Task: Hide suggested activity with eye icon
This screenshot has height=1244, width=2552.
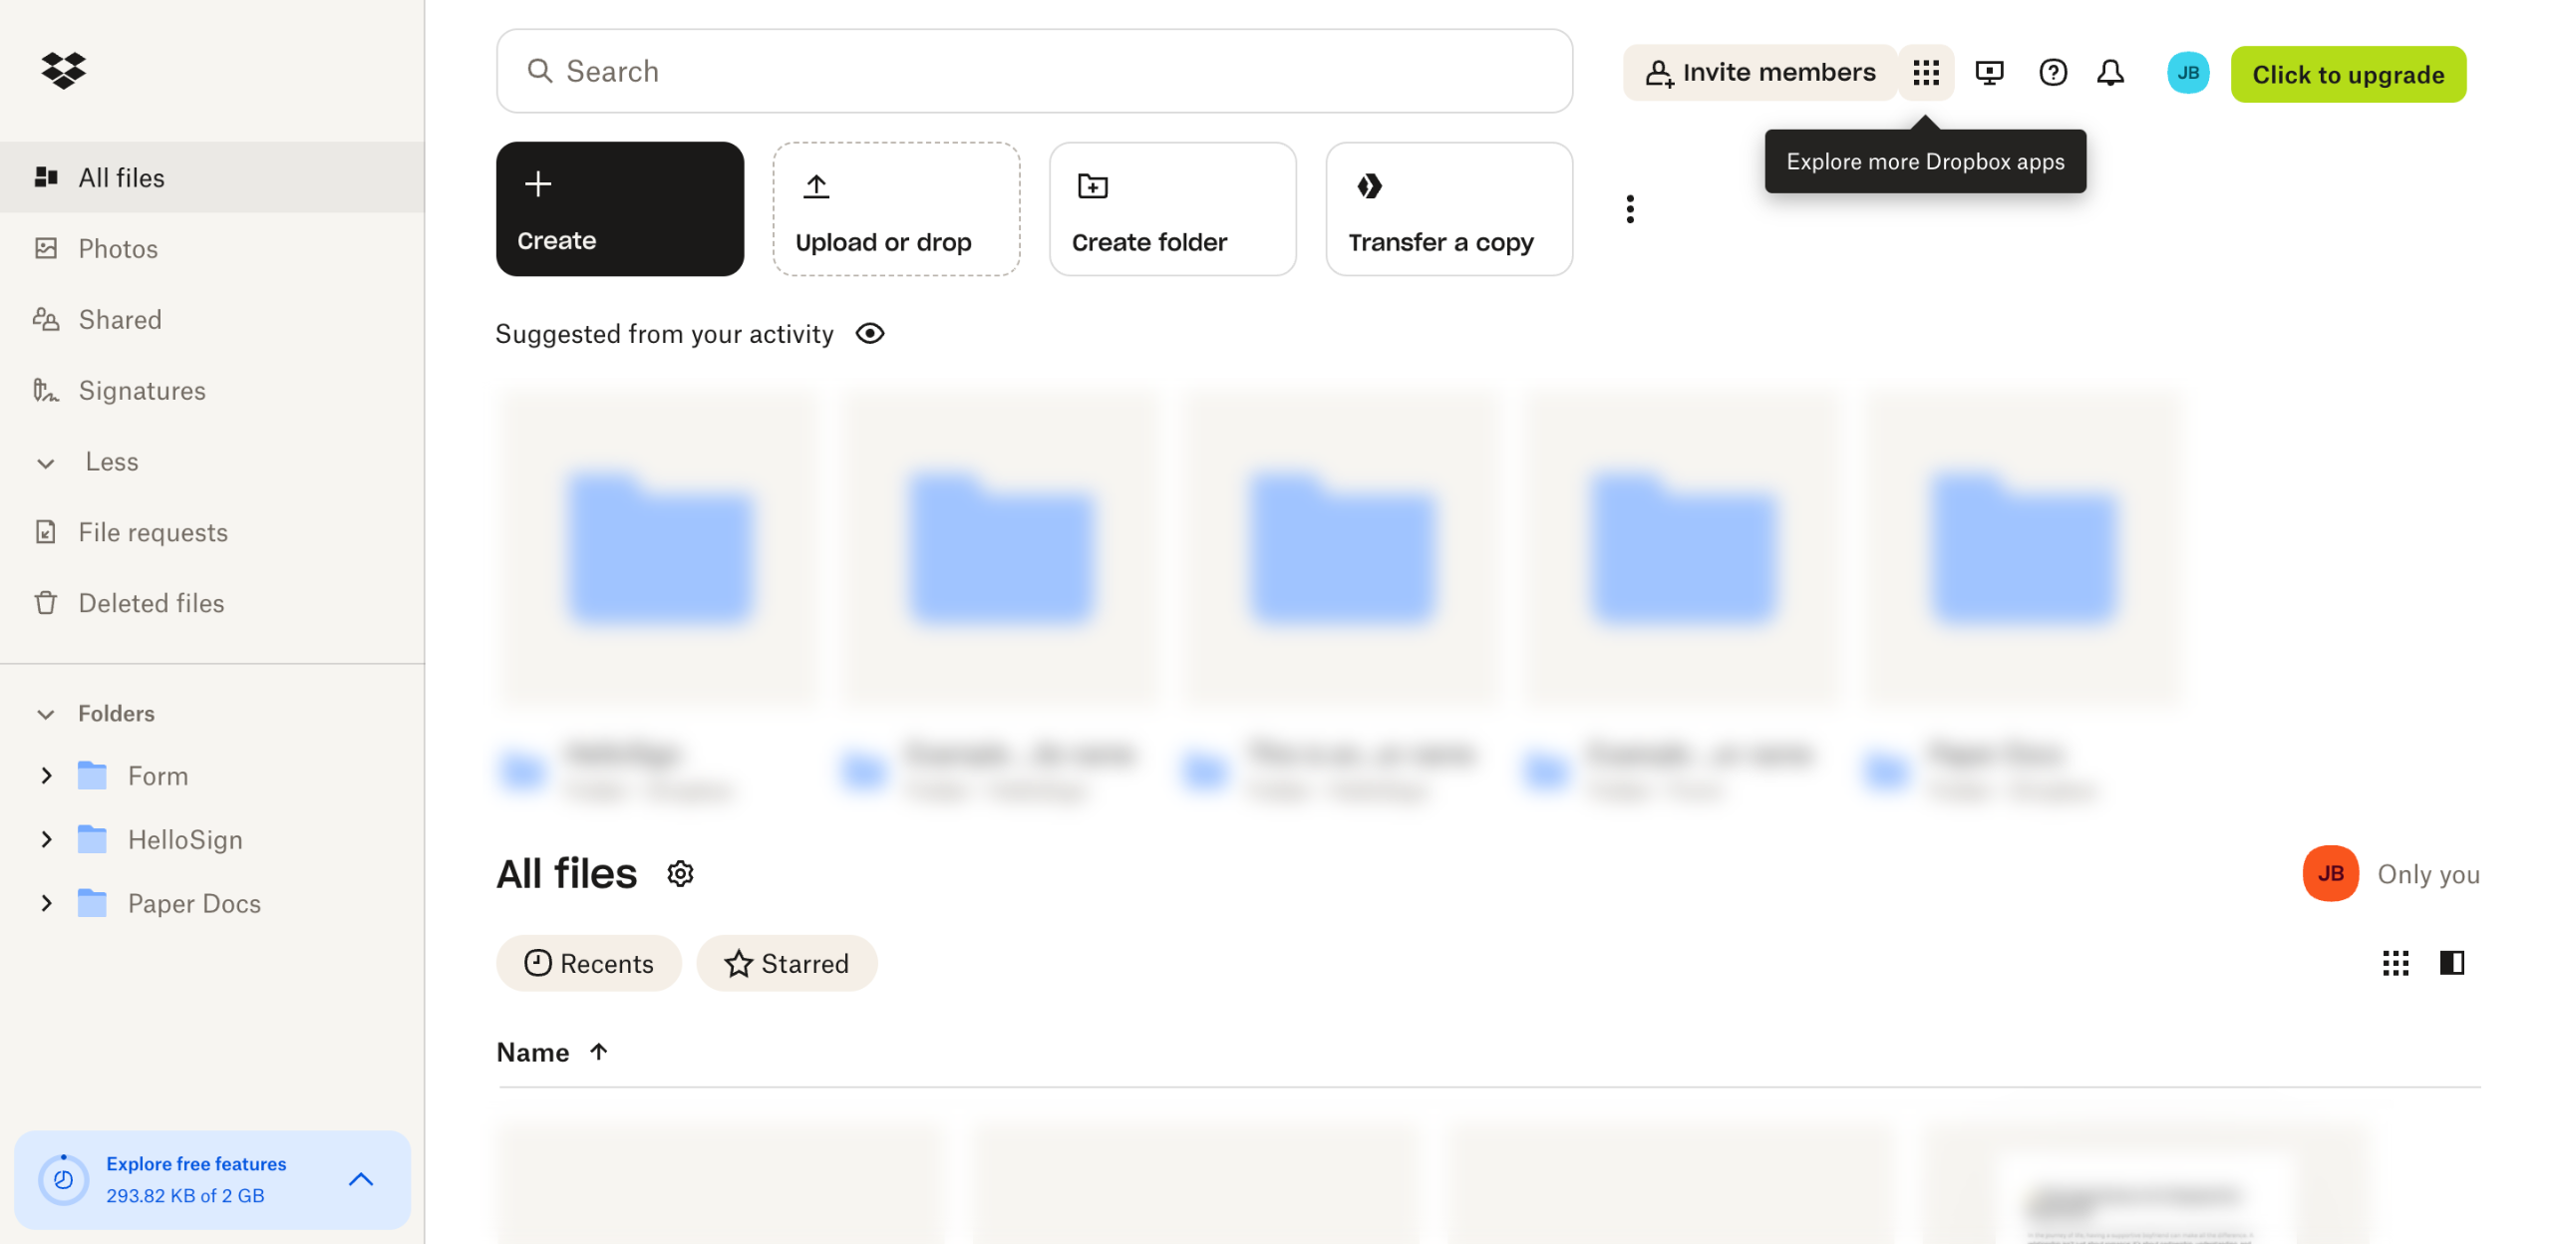Action: (869, 334)
